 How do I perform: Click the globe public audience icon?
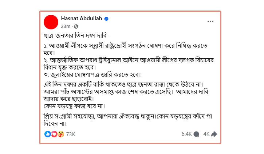(76, 26)
